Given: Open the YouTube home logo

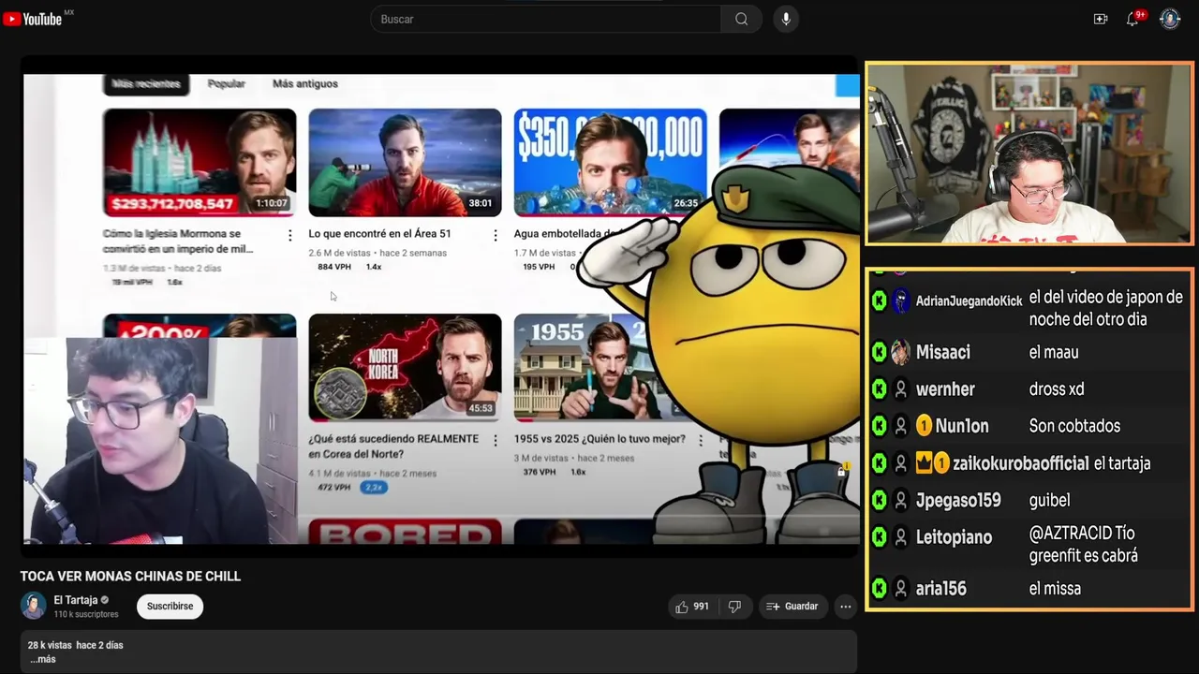Looking at the screenshot, I should coord(33,19).
